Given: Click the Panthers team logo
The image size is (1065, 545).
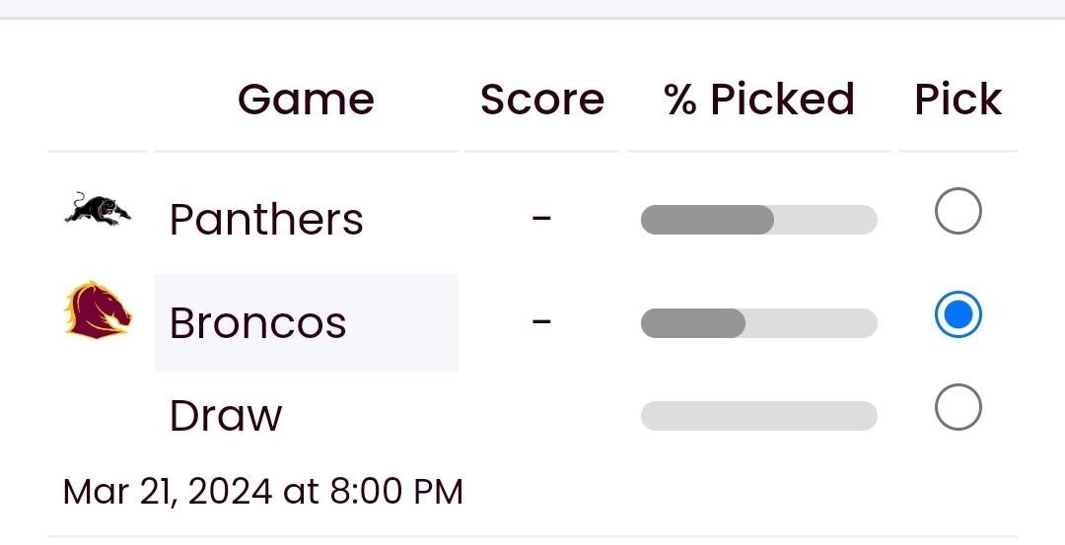Looking at the screenshot, I should click(98, 209).
